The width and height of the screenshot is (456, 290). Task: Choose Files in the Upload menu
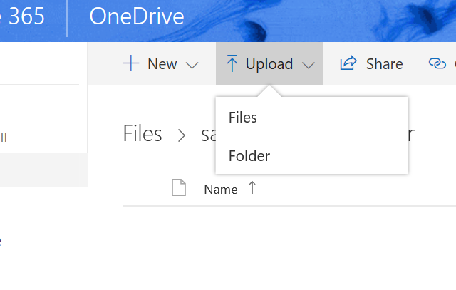tap(243, 118)
